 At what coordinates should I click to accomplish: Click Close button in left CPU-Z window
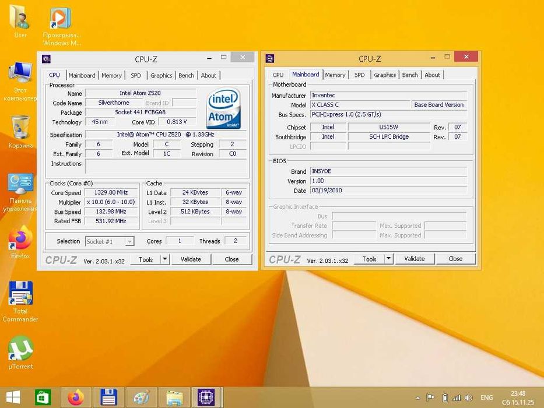click(x=231, y=259)
